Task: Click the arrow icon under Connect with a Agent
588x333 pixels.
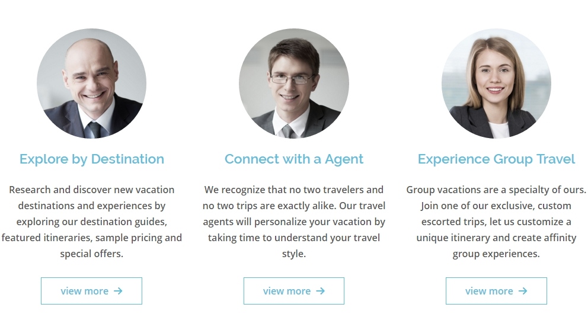Action: (320, 291)
